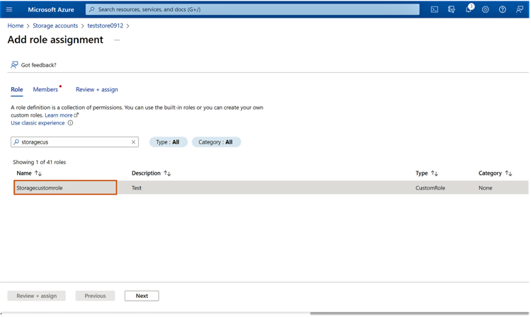This screenshot has width=531, height=317.
Task: Open Cloud Shell from the top bar
Action: [x=434, y=10]
